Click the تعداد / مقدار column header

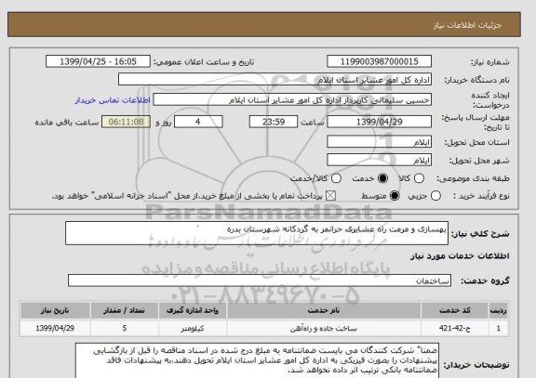point(125,310)
